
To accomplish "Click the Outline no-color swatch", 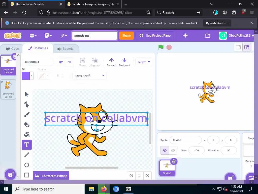I will [x=42, y=76].
